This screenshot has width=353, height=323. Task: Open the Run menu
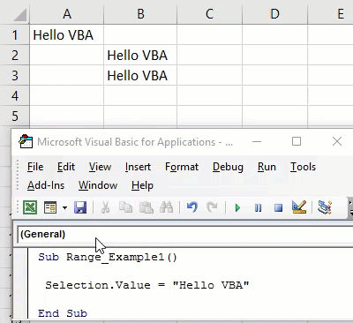(267, 167)
